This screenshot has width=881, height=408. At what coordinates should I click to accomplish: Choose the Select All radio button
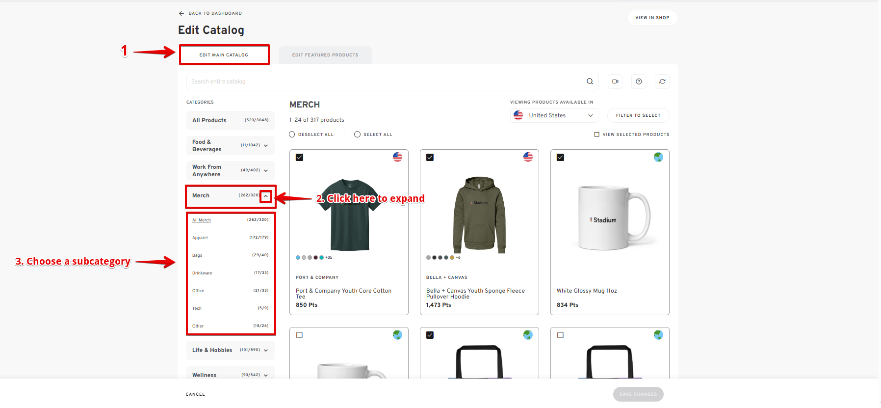tap(357, 135)
